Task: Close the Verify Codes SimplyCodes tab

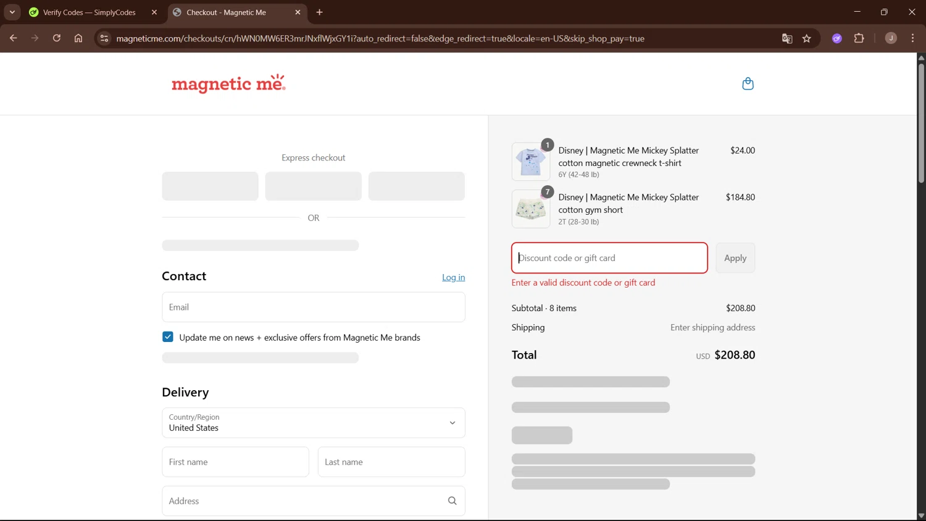Action: 154,12
